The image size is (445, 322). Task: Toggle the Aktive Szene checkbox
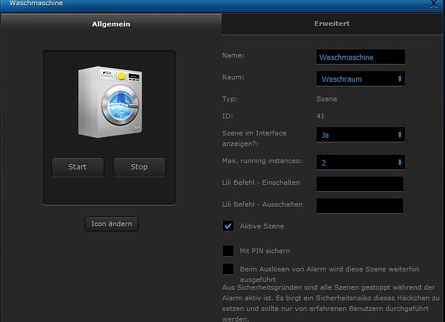pyautogui.click(x=228, y=226)
